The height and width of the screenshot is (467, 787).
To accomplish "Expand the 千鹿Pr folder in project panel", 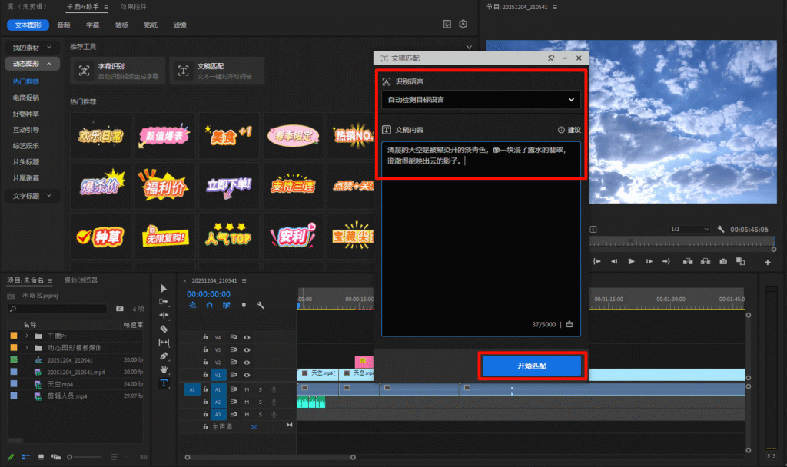I will point(27,336).
